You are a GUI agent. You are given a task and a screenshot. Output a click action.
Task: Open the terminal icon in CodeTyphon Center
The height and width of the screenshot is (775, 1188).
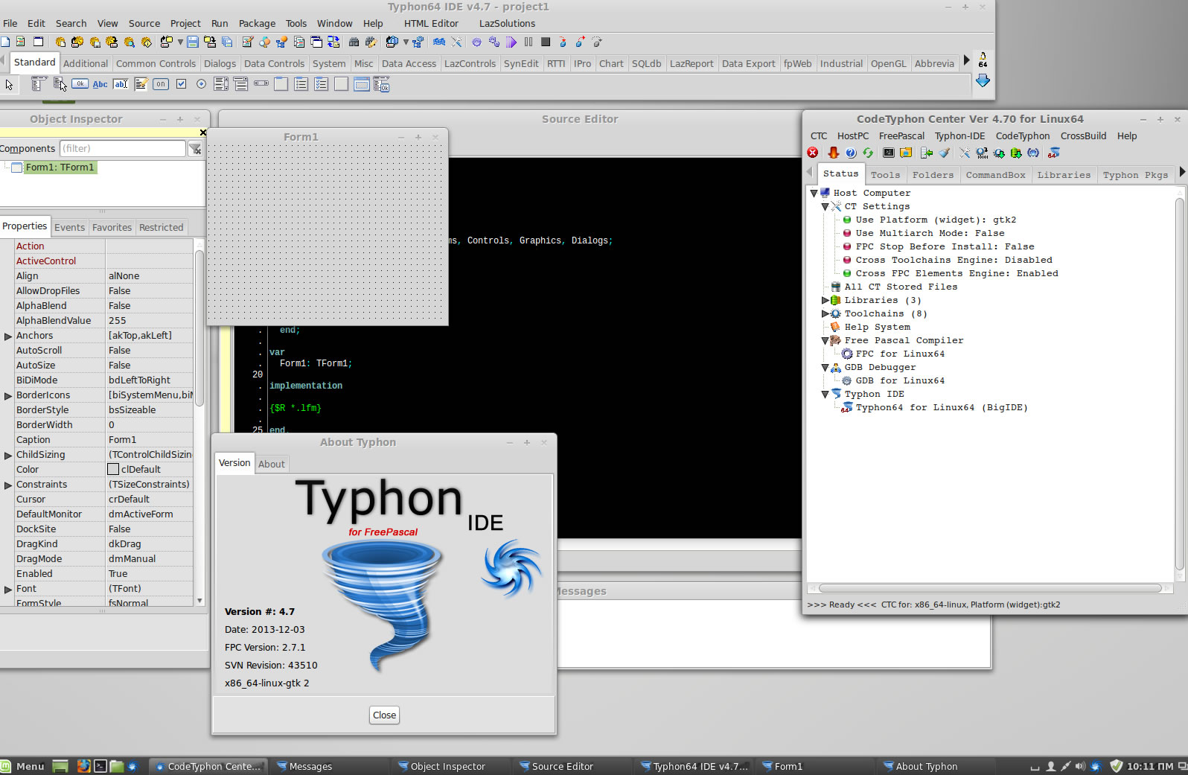(x=889, y=153)
